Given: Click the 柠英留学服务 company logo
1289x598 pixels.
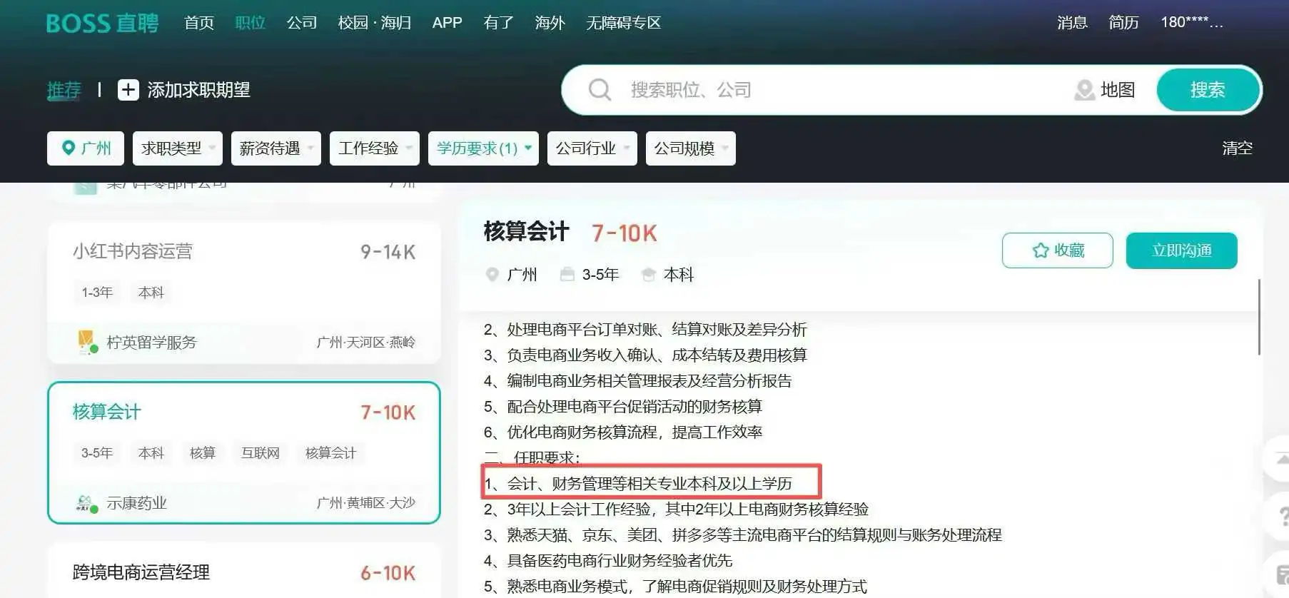Looking at the screenshot, I should click(86, 342).
